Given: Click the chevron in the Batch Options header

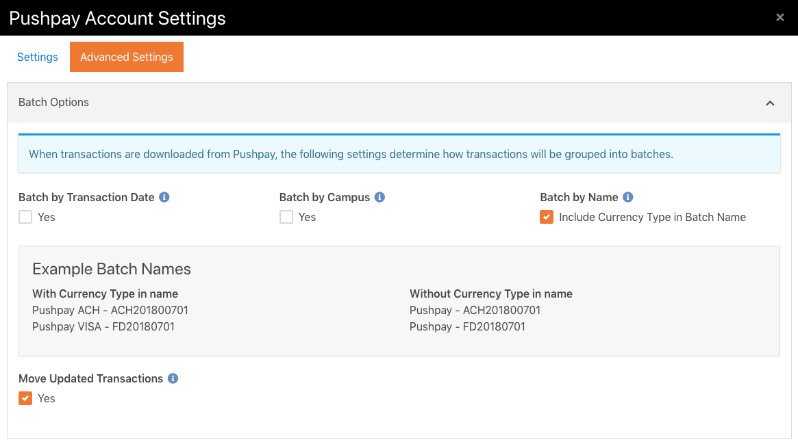Looking at the screenshot, I should [x=770, y=103].
